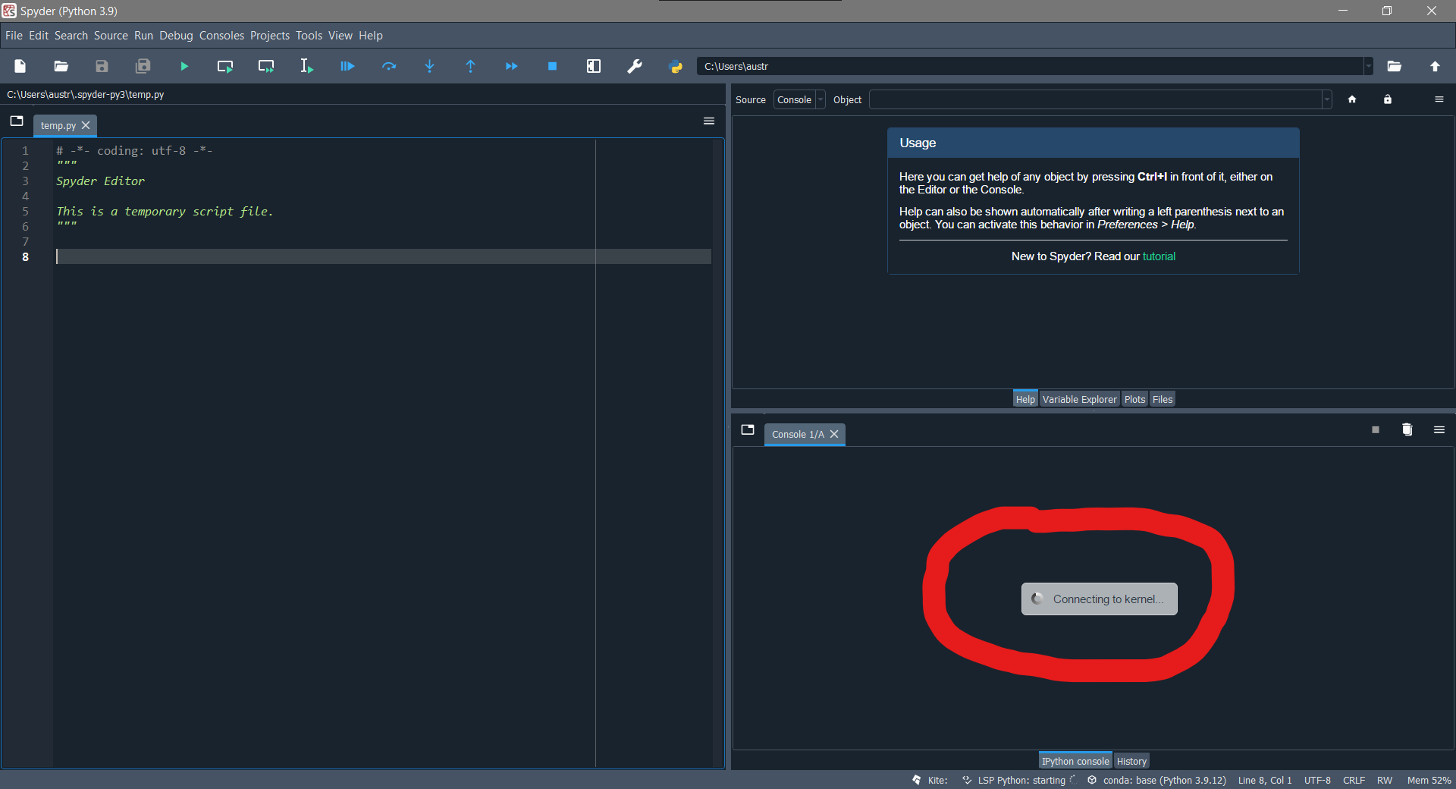Viewport: 1456px width, 789px height.
Task: Click the Run file play icon
Action: 184,67
